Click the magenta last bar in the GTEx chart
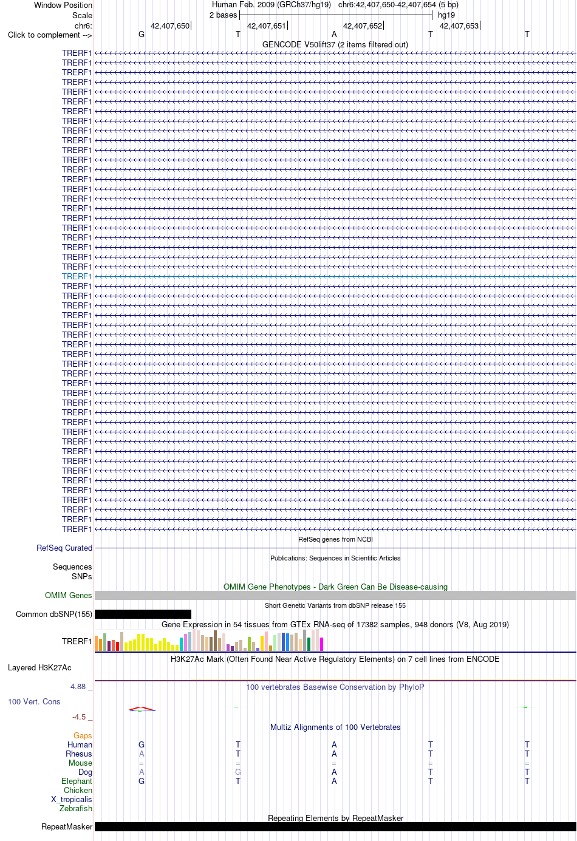Screen dimensions: 577x841 coord(322,644)
